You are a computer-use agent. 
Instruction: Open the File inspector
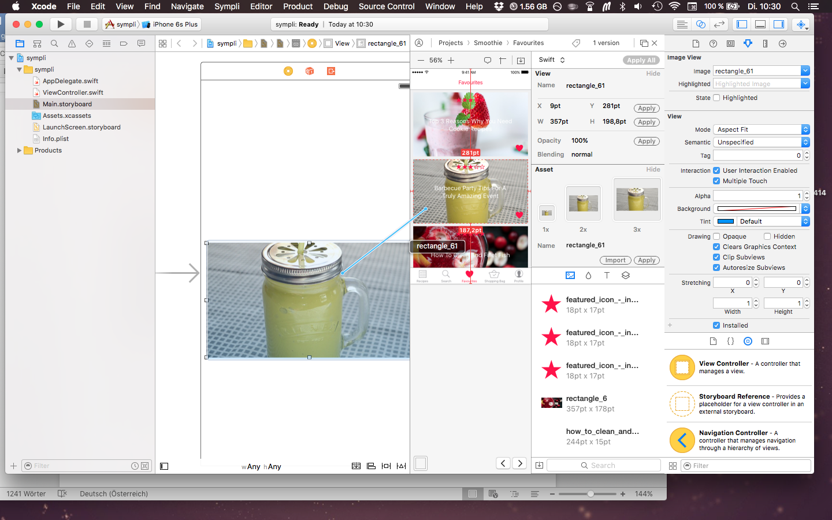pos(696,43)
